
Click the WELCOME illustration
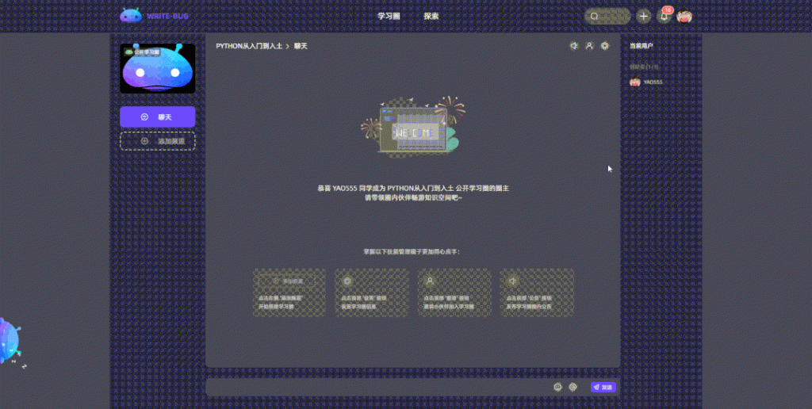tap(412, 126)
